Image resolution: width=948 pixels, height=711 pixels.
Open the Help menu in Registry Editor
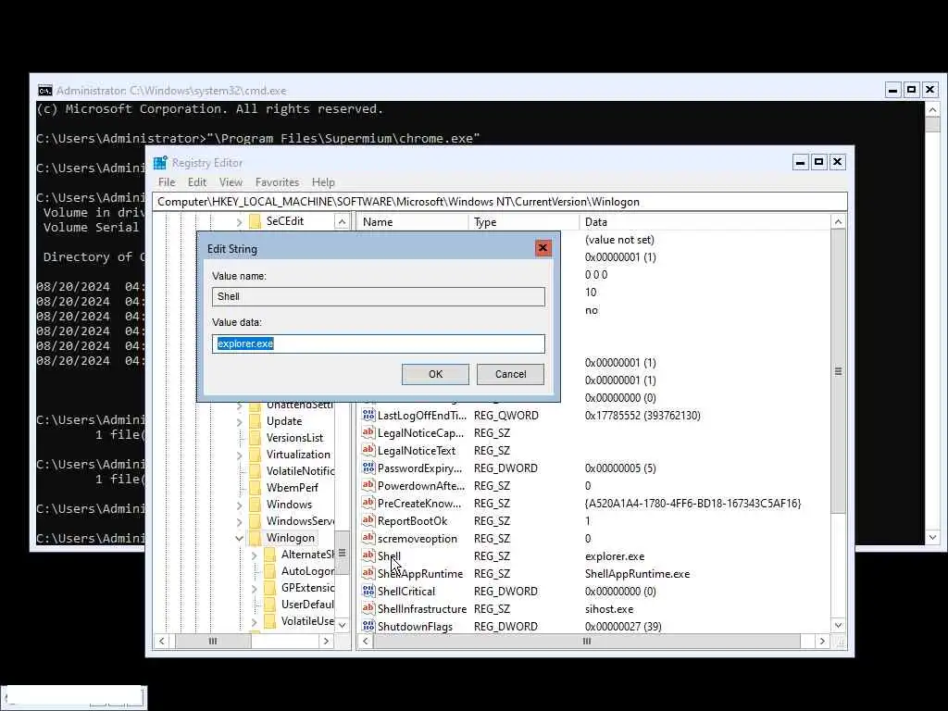[x=323, y=182]
